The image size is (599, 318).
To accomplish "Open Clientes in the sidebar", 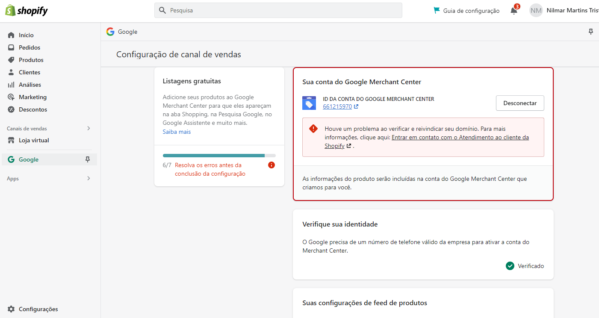I will 30,72.
